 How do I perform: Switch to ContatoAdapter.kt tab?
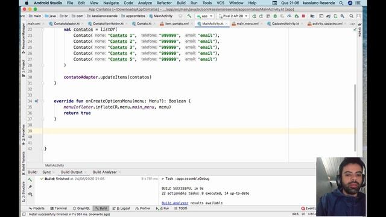click(66, 24)
